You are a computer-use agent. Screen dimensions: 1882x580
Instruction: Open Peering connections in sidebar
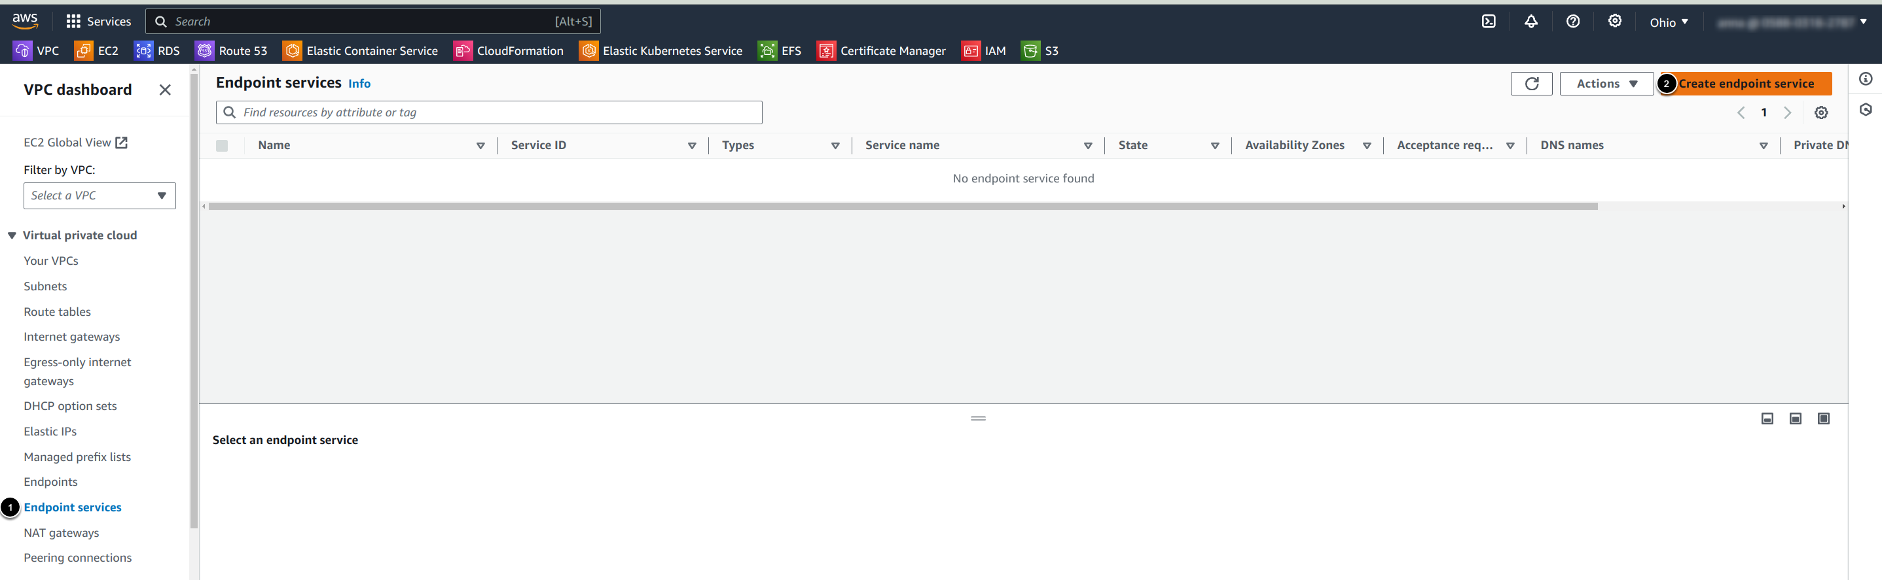coord(77,558)
